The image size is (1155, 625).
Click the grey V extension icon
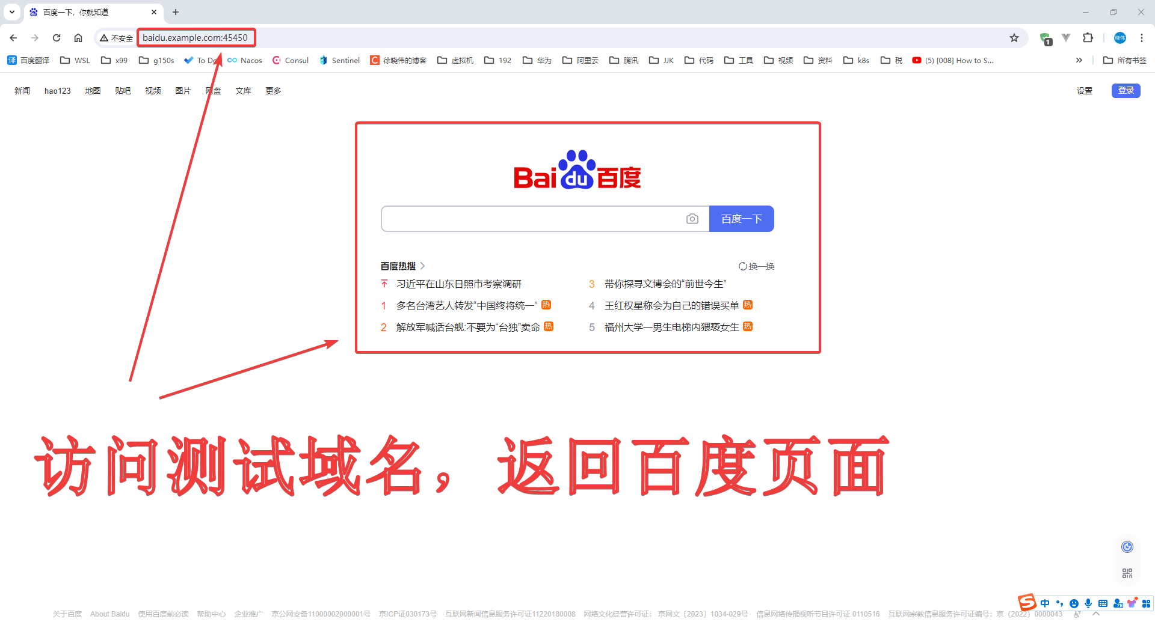(1066, 38)
